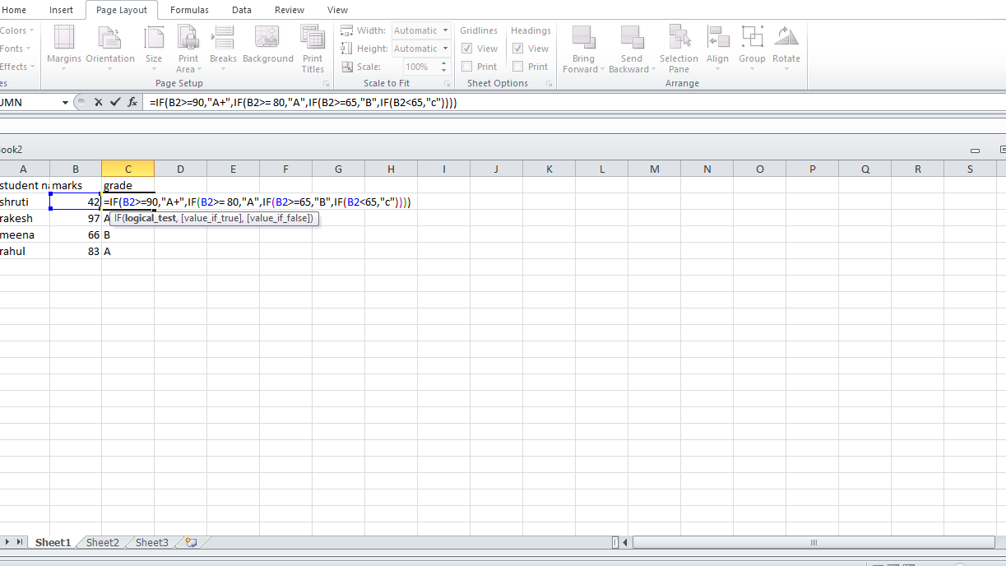
Task: Open the Margins options
Action: pyautogui.click(x=63, y=48)
